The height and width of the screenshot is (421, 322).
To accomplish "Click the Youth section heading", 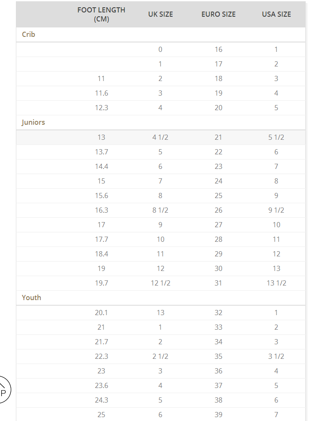I will pos(31,298).
